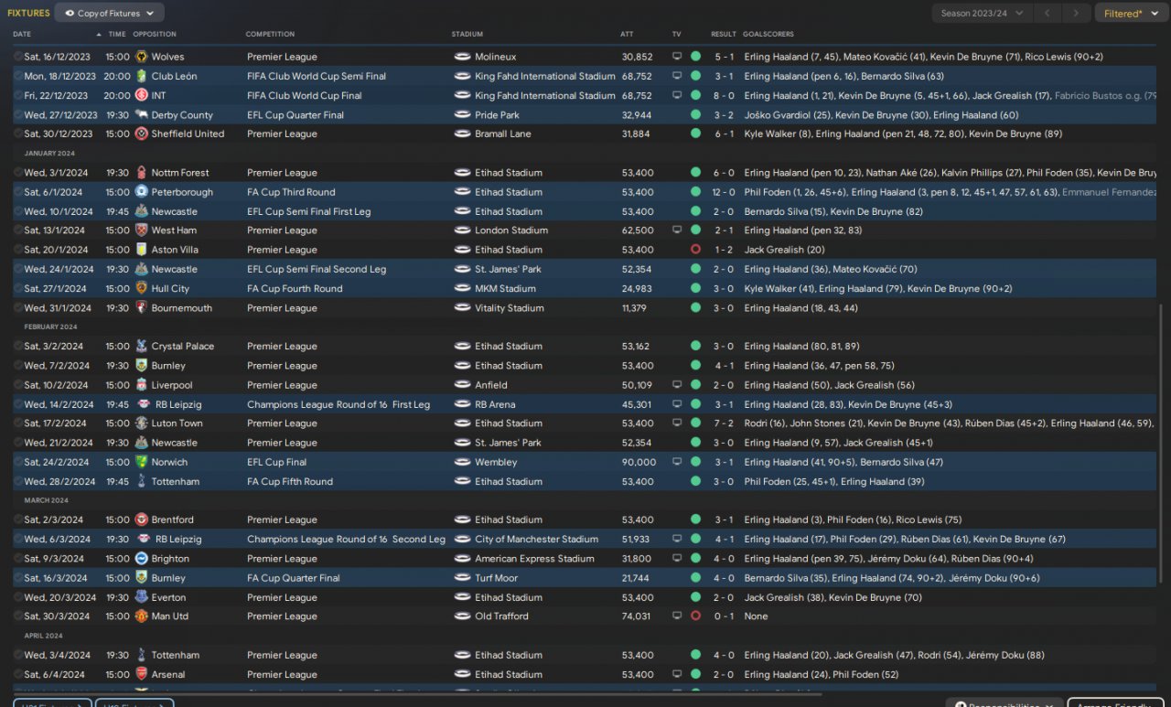The width and height of the screenshot is (1171, 707).
Task: Sort fixtures by the DATE column header
Action: click(22, 34)
